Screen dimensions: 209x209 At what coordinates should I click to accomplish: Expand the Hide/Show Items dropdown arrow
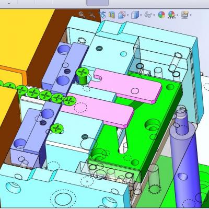click(x=154, y=15)
